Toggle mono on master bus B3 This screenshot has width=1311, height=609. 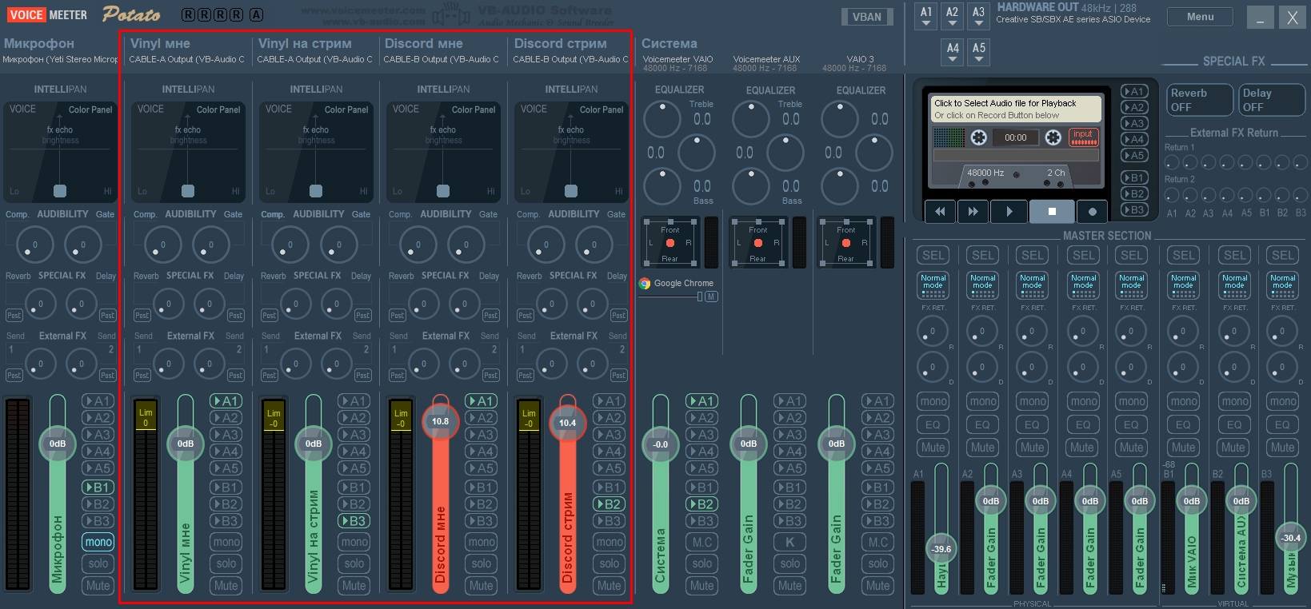tap(1283, 401)
